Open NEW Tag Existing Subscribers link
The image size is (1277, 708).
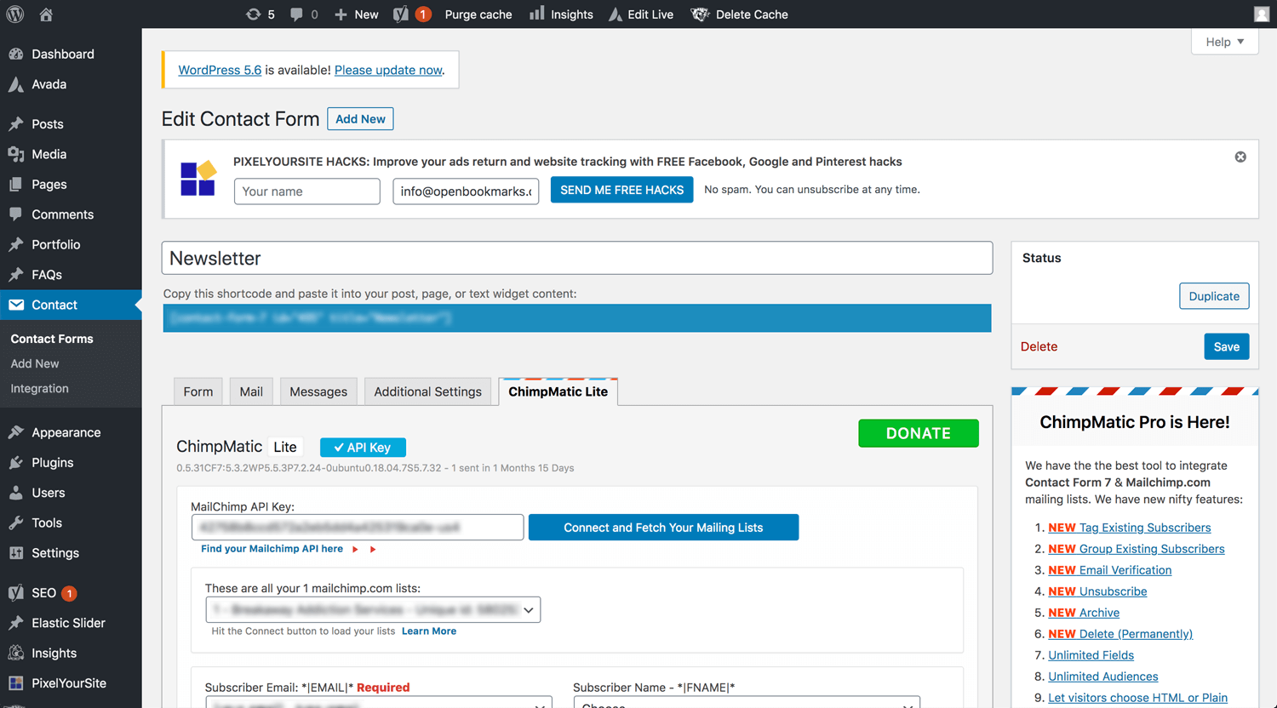coord(1129,528)
